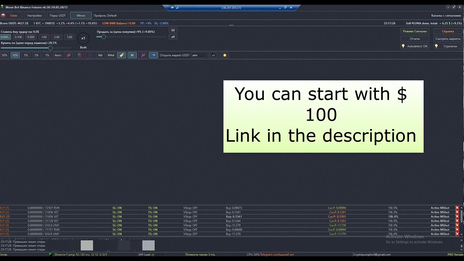Viewport: 464px width, 261px height.
Task: Click the pink-blue zigzag chart icon
Action: [143, 55]
